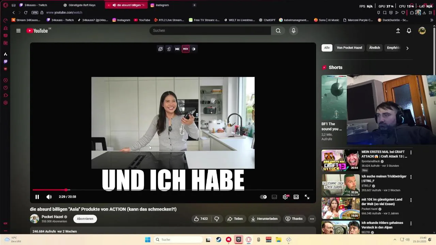Open the Suno AI Music bookmark
The height and width of the screenshot is (245, 436).
click(x=326, y=20)
